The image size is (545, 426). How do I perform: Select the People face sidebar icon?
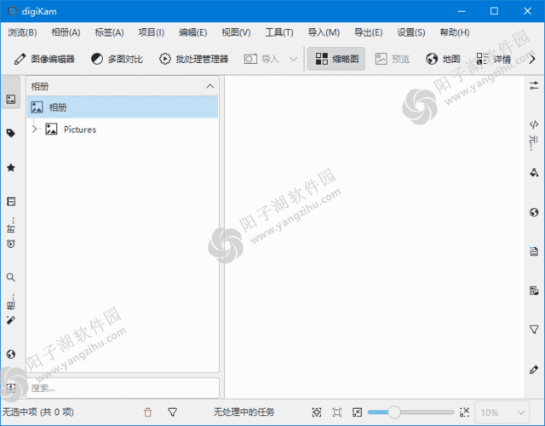pos(11,388)
